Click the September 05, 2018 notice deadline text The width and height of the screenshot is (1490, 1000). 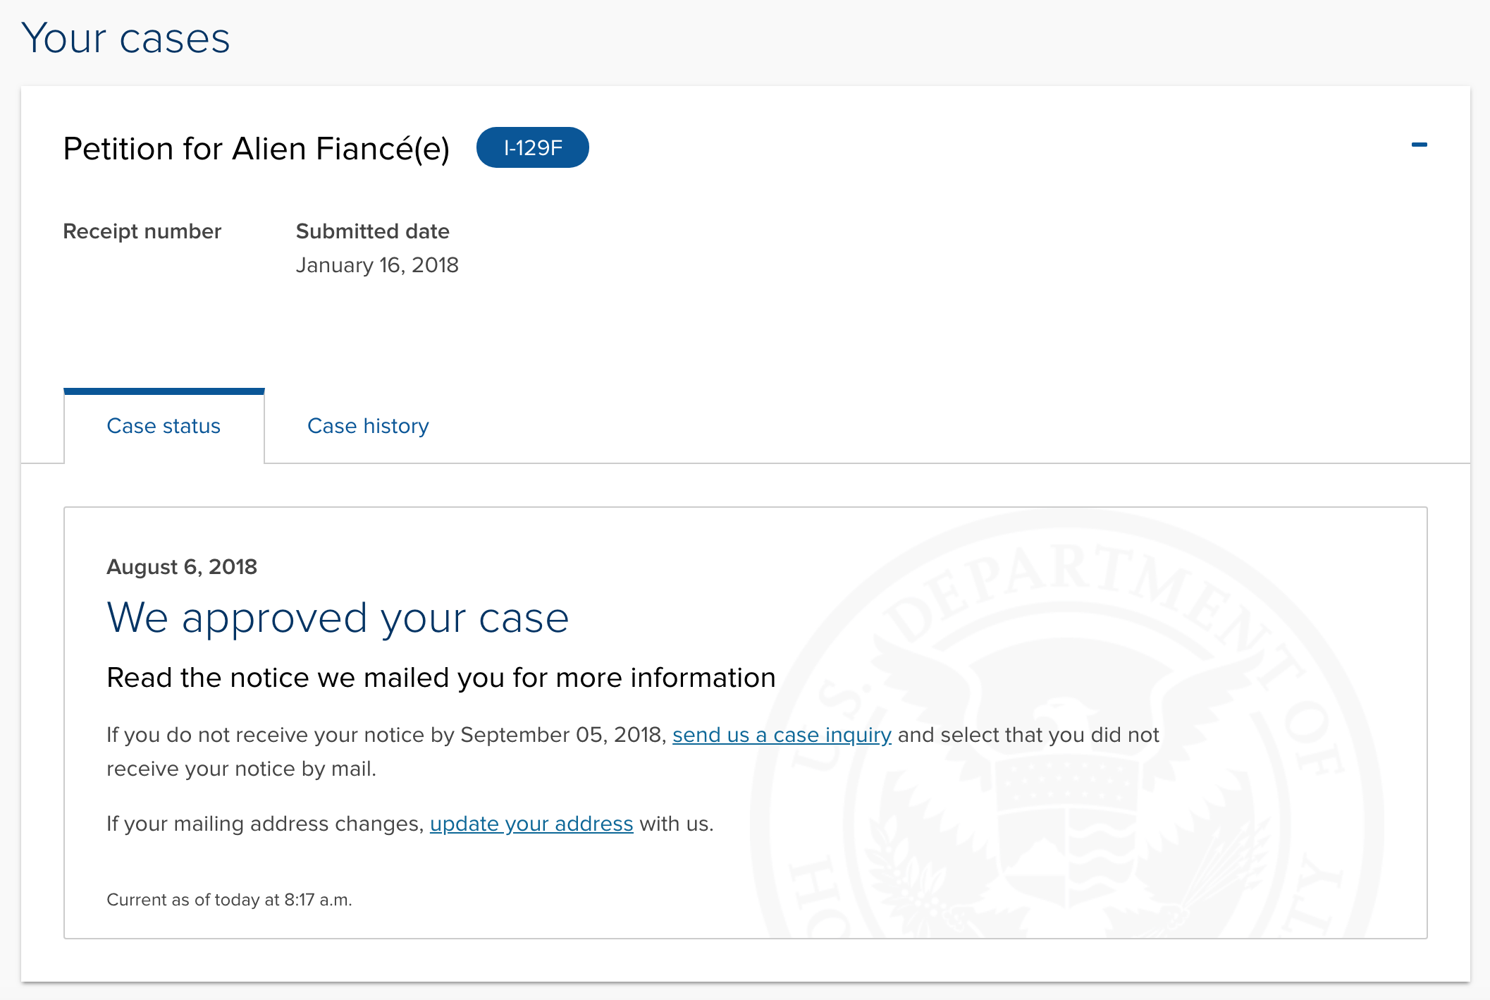click(563, 735)
